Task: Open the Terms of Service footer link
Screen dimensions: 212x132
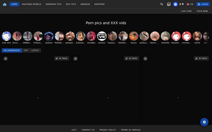Action: 131,130
